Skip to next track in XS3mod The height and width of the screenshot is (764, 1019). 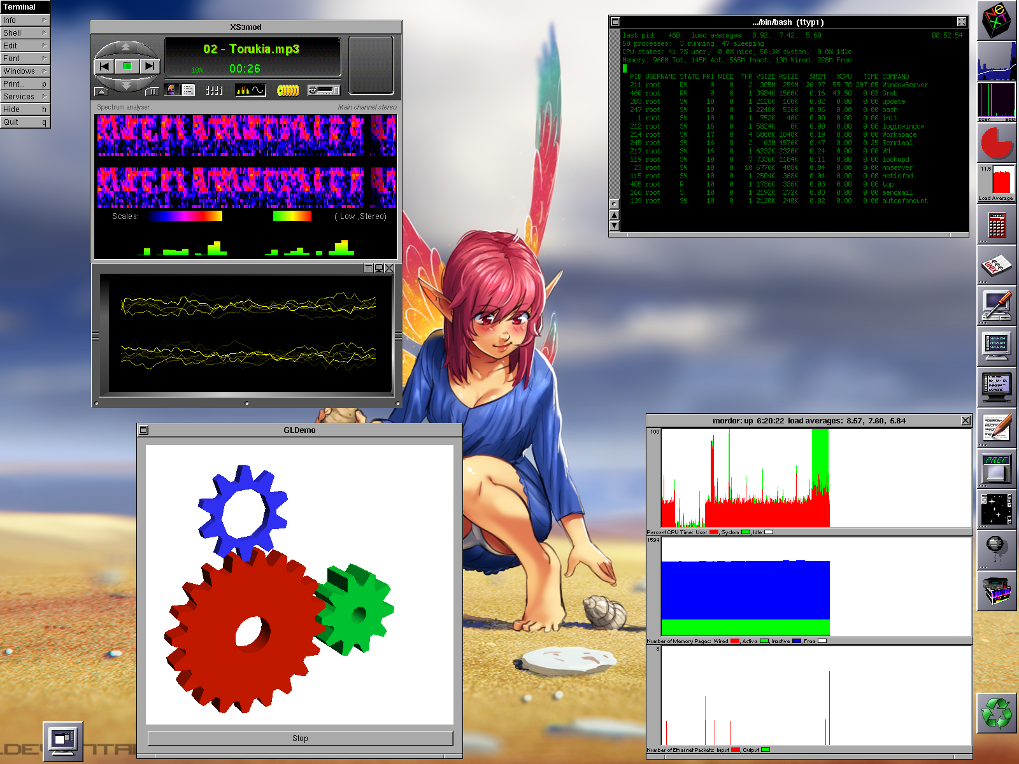pyautogui.click(x=150, y=66)
